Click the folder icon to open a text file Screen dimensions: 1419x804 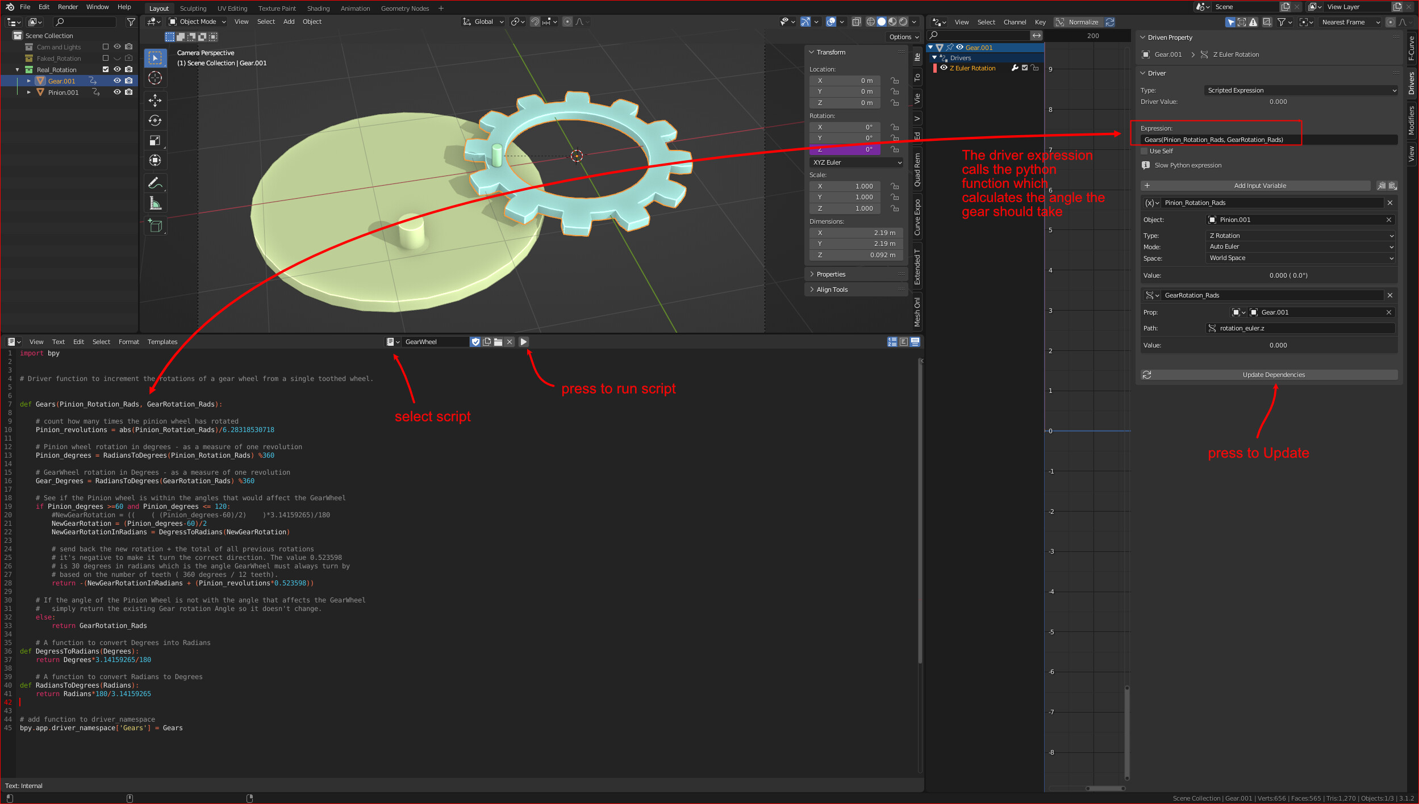(498, 341)
